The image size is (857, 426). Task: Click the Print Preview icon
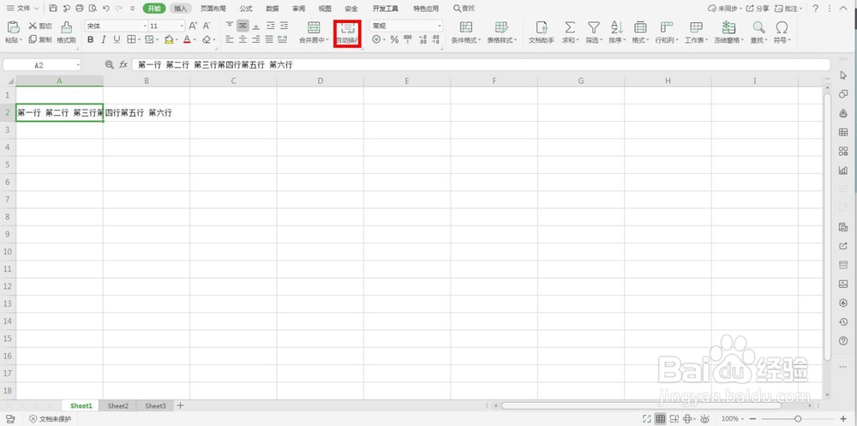click(93, 9)
